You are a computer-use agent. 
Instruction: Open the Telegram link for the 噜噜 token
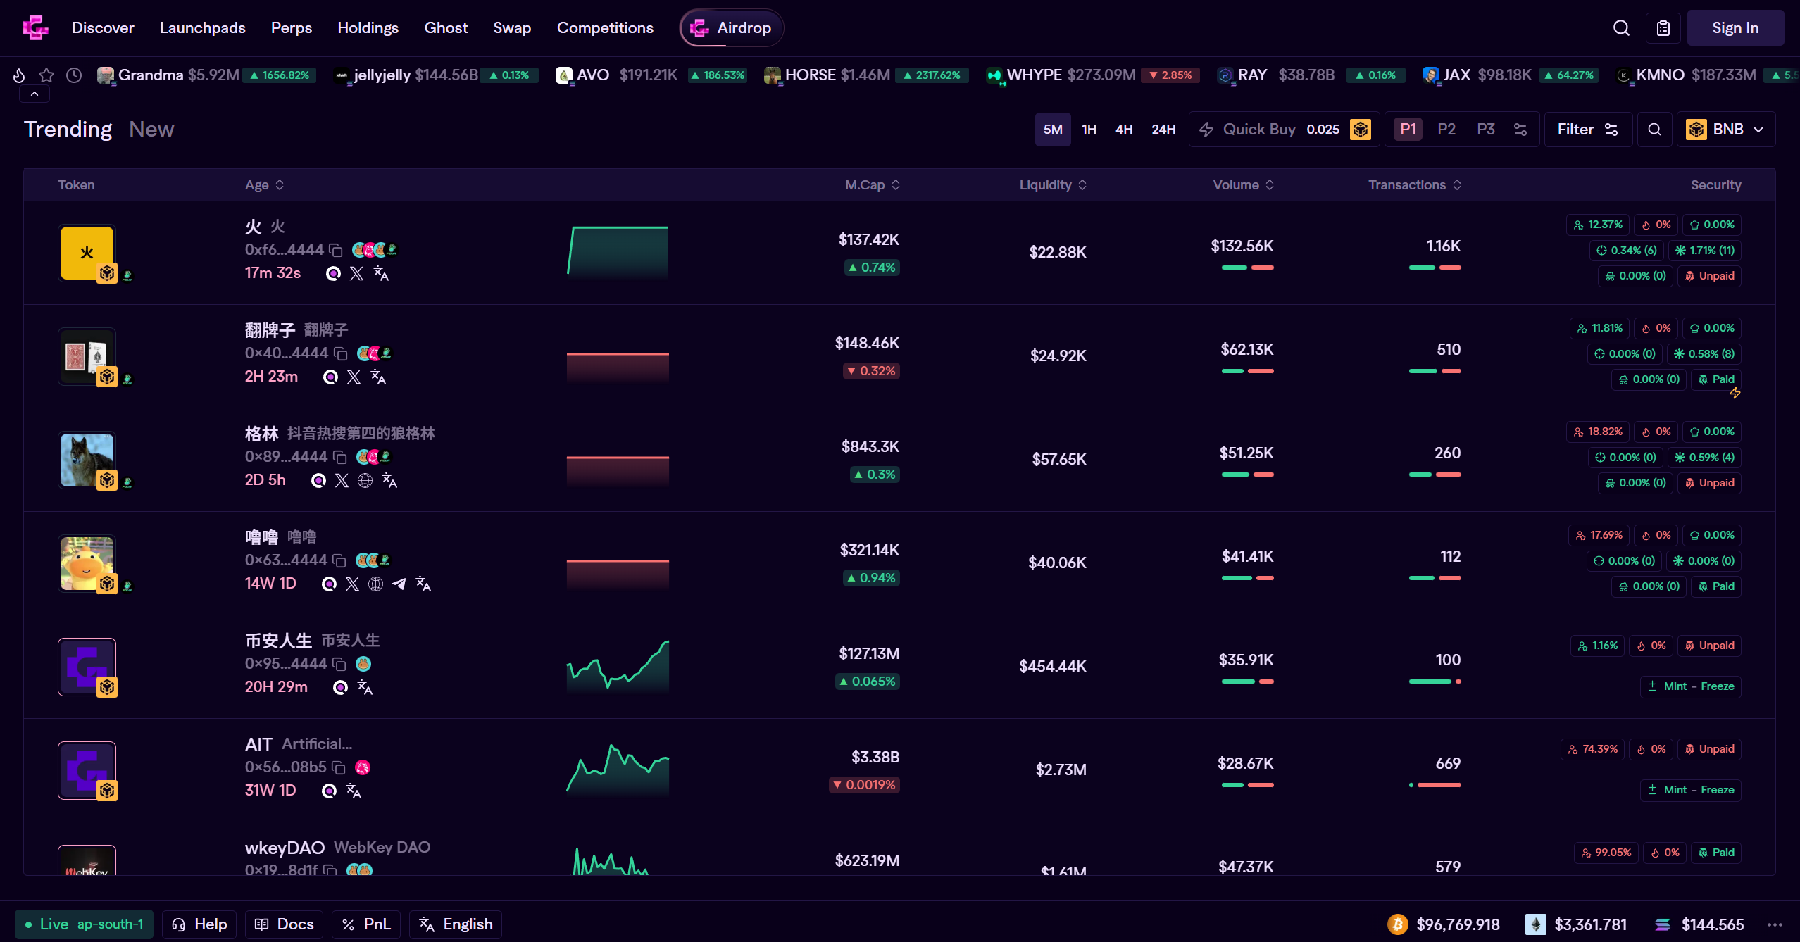click(399, 584)
